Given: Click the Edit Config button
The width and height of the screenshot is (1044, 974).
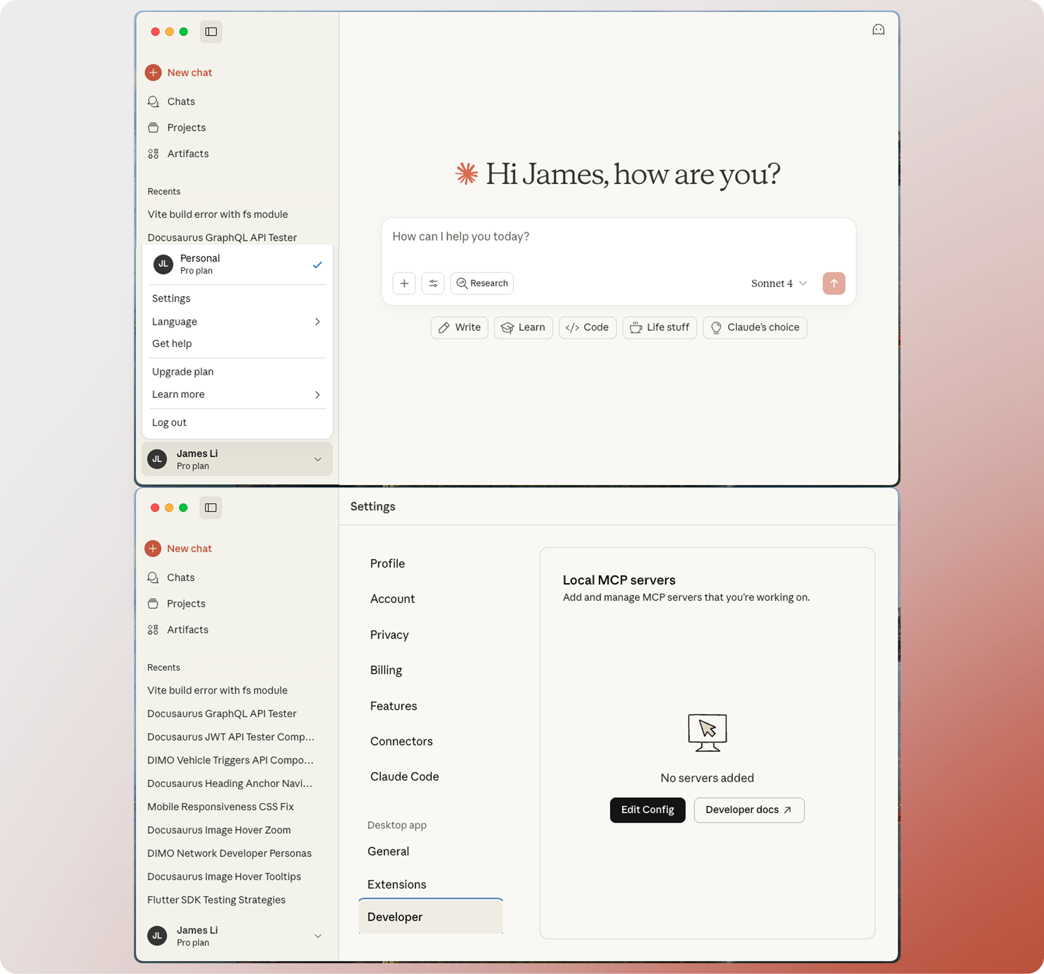Looking at the screenshot, I should [x=648, y=810].
